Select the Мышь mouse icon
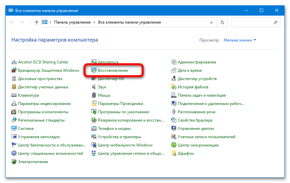This screenshot has width=290, height=183. click(94, 95)
